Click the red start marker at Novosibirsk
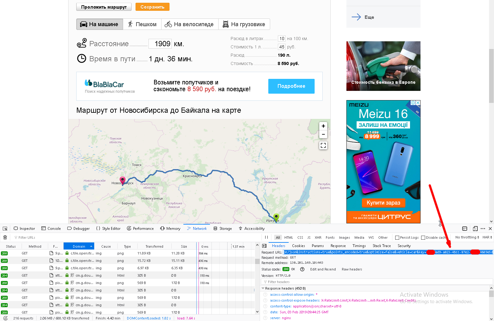The image size is (494, 321). (x=123, y=181)
